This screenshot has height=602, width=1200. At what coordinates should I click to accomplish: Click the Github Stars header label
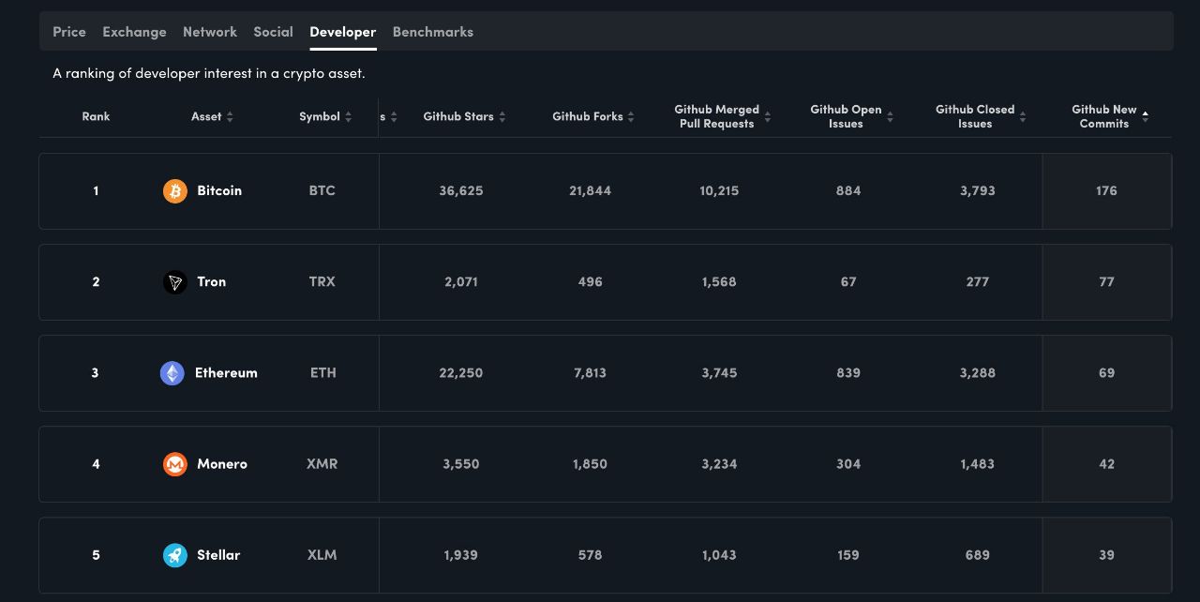coord(458,116)
